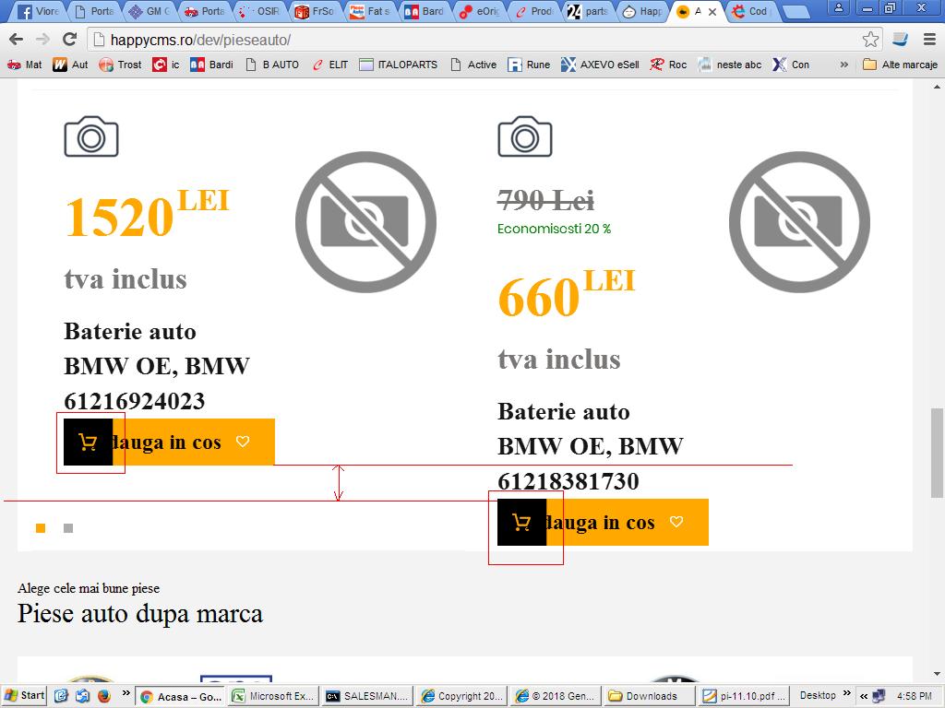945x708 pixels.
Task: Open the Rune bookmark
Action: coord(529,65)
